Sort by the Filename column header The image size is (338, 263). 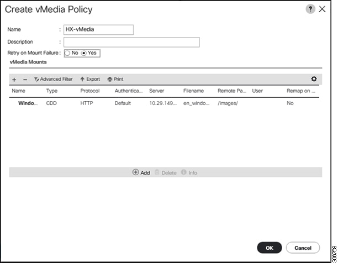[x=193, y=91]
